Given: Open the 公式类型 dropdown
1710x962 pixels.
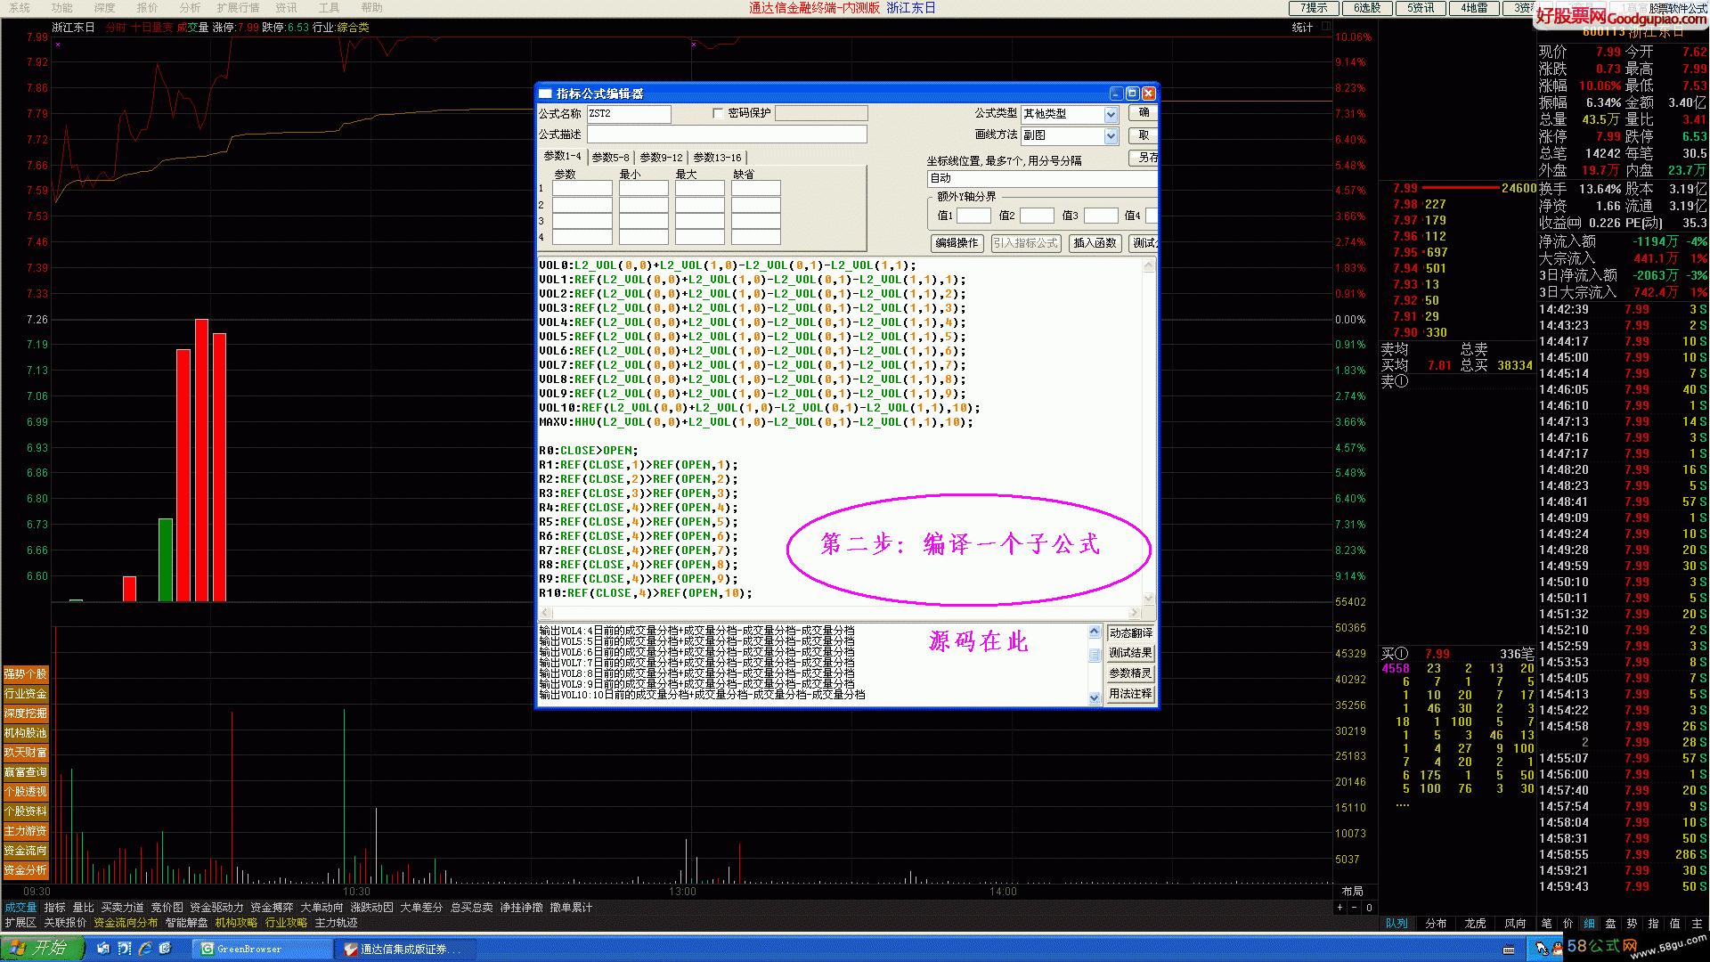Looking at the screenshot, I should point(1111,114).
